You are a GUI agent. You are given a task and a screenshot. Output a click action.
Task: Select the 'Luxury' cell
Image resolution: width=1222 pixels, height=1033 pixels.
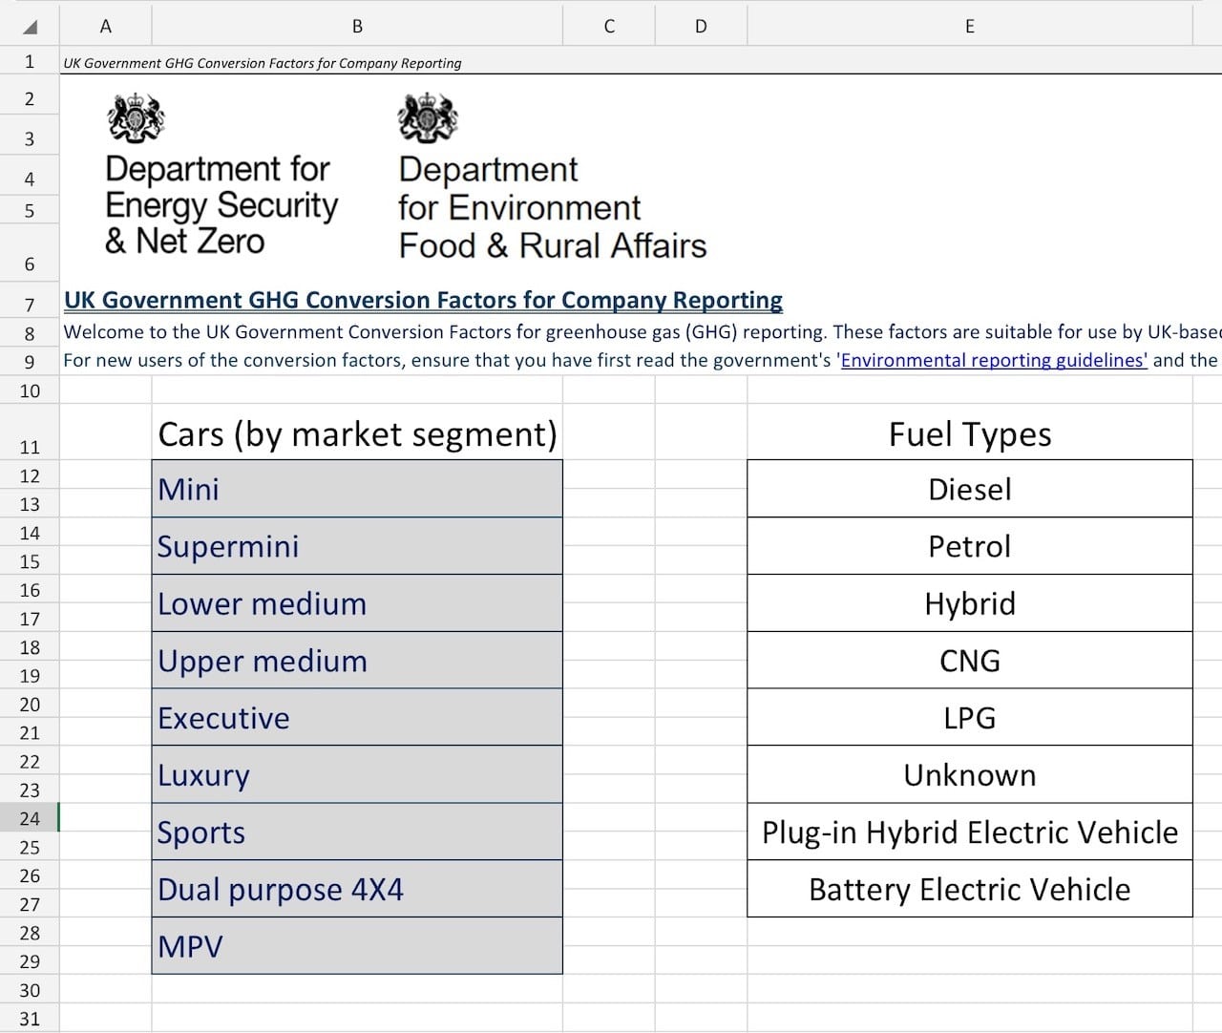click(357, 774)
